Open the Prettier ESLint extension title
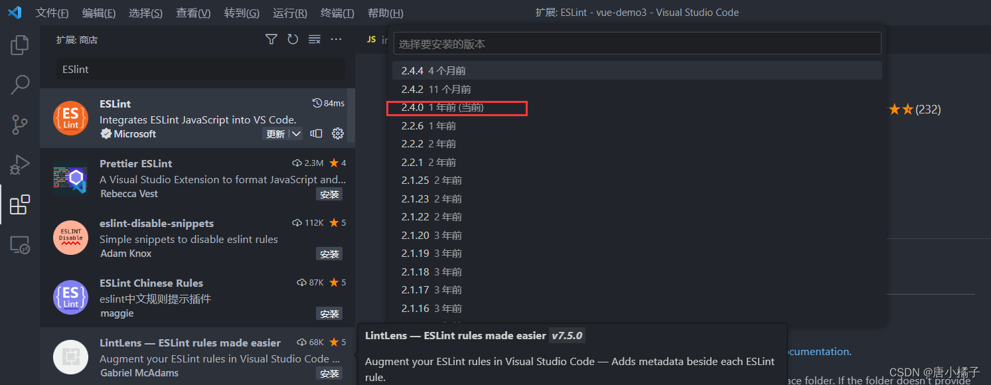Image resolution: width=991 pixels, height=385 pixels. [x=135, y=163]
